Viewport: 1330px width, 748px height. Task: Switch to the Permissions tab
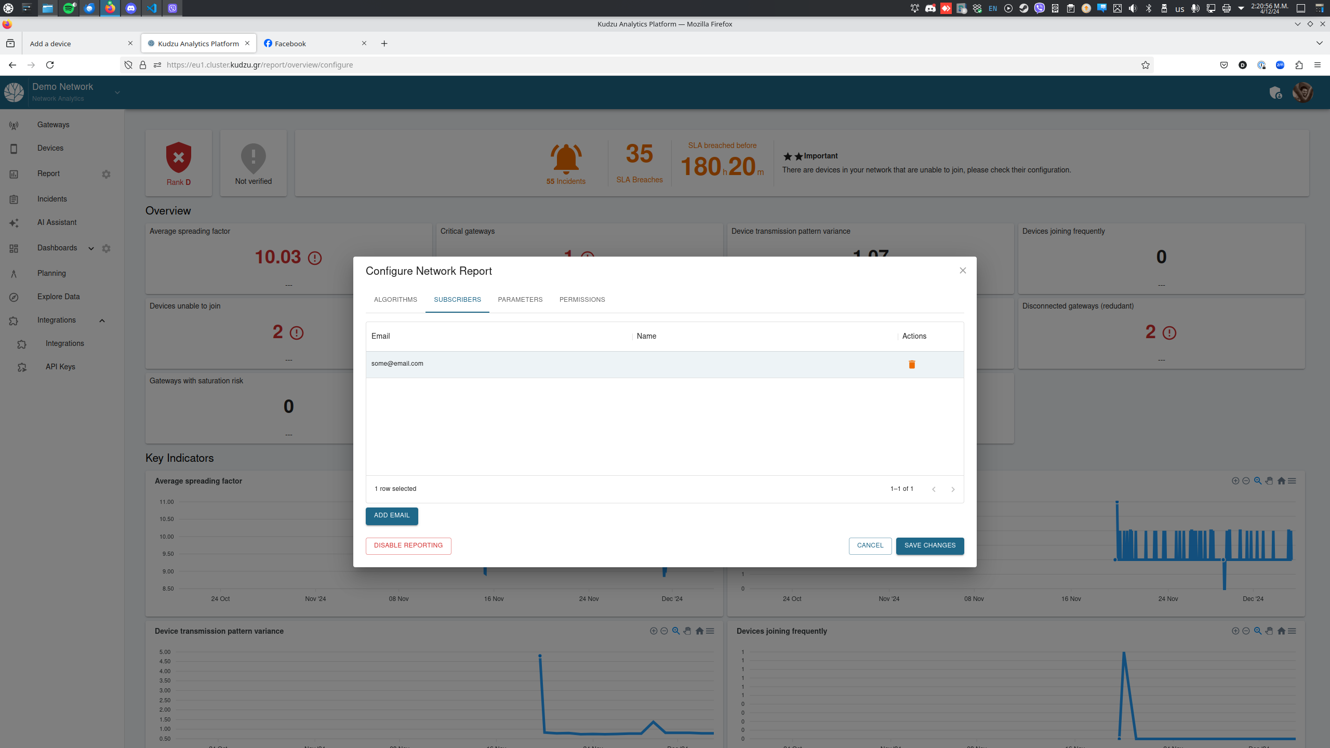pyautogui.click(x=582, y=300)
